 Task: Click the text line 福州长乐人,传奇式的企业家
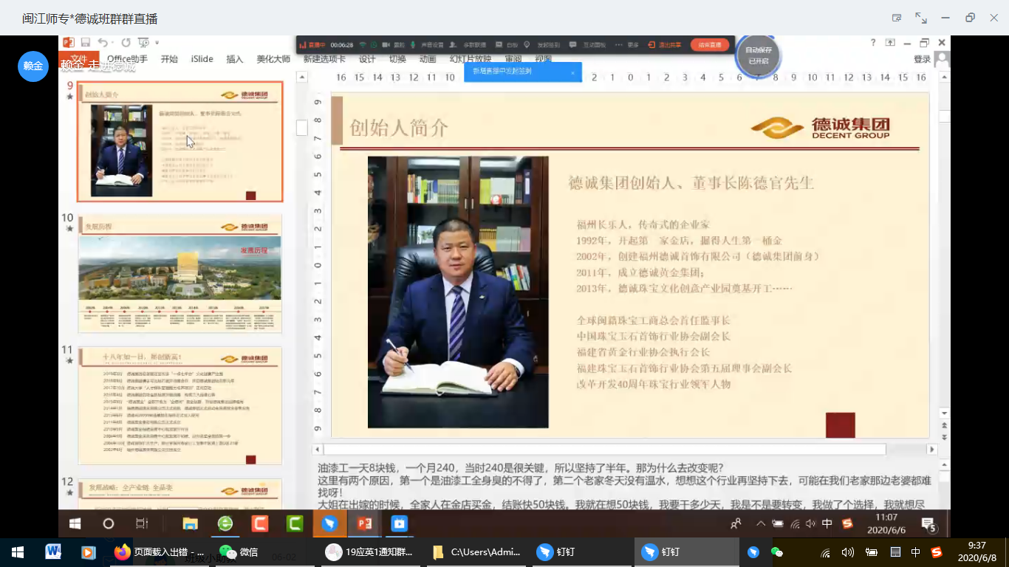click(643, 224)
